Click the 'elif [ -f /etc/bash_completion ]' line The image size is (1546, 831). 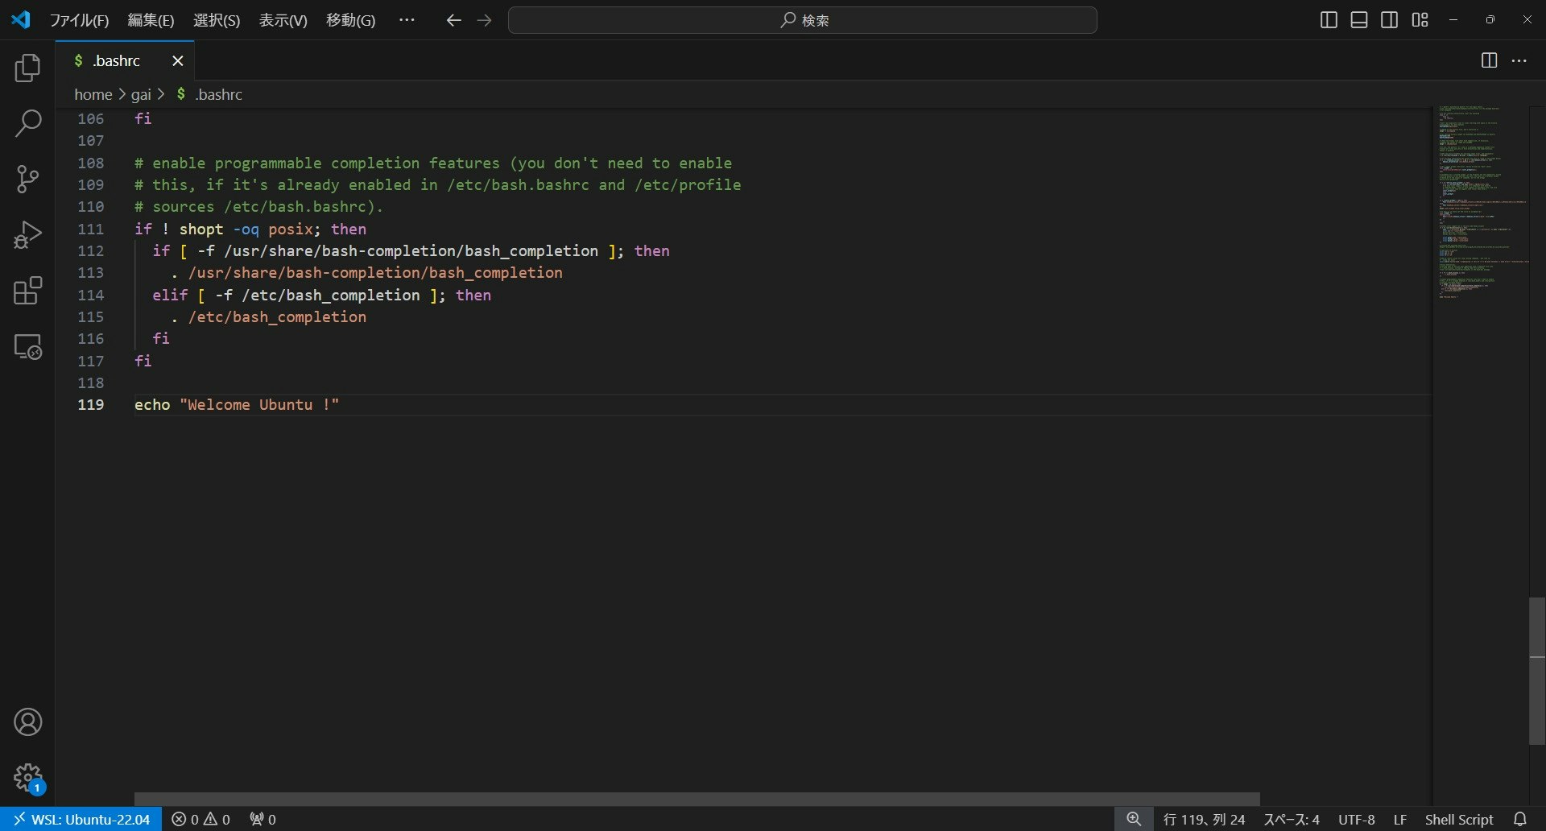tap(321, 295)
